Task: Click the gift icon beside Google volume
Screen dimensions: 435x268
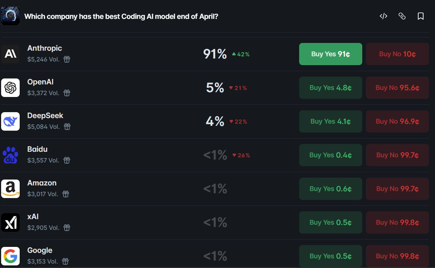Action: click(x=65, y=261)
